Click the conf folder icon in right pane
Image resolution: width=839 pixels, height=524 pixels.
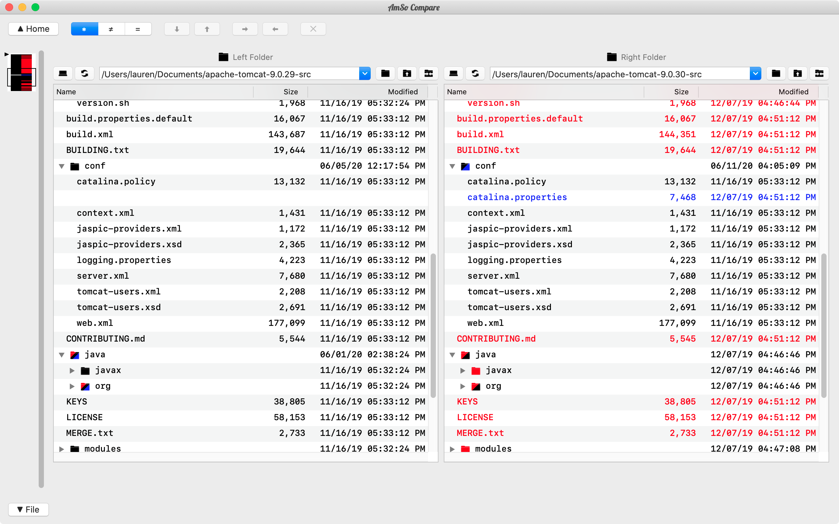[x=465, y=166]
